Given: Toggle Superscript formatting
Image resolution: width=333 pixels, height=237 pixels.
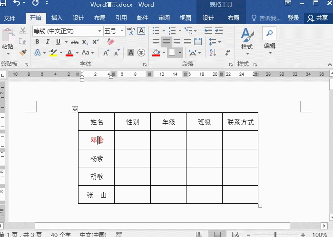Looking at the screenshot, I should 96,42.
